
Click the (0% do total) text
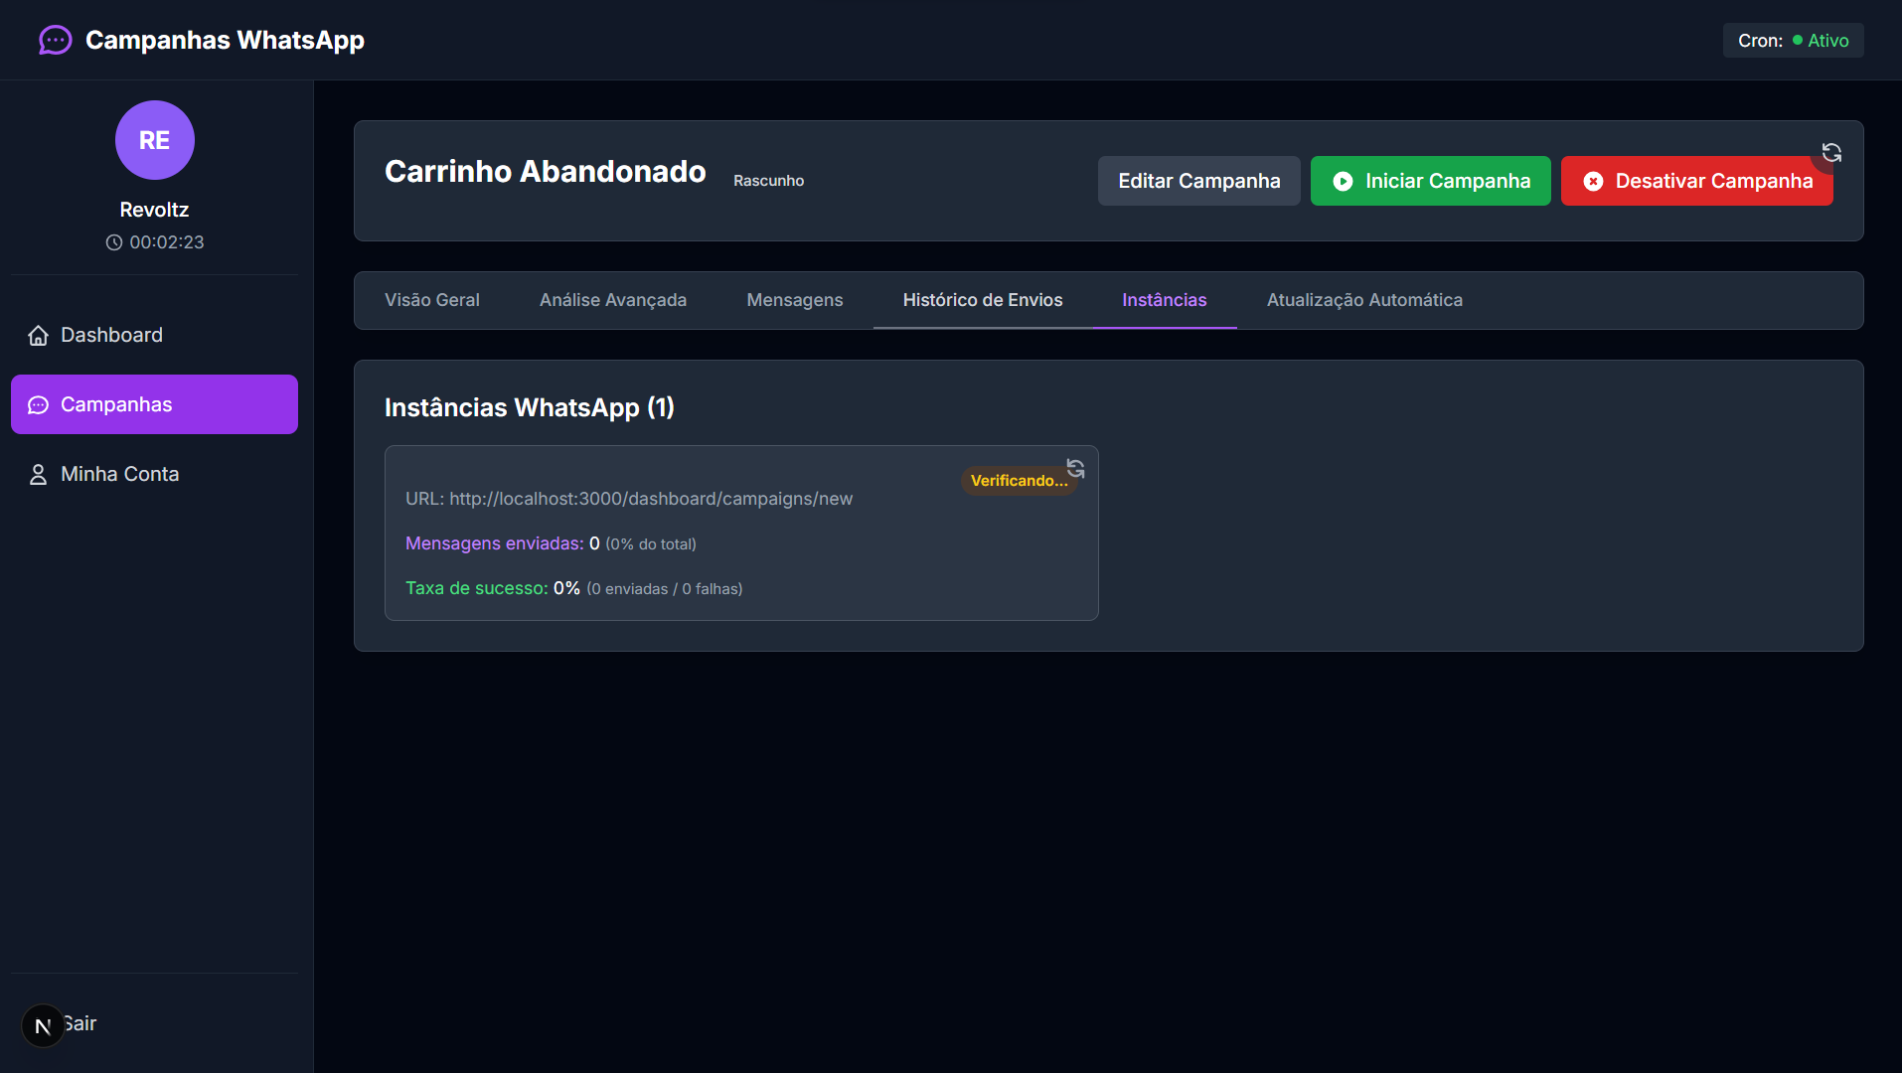[x=651, y=544]
